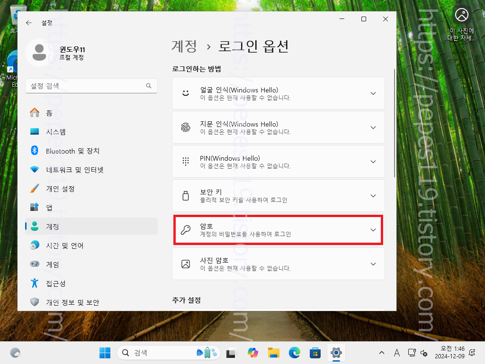Click the gamepad icon beside 게임
The width and height of the screenshot is (485, 364).
pos(35,264)
